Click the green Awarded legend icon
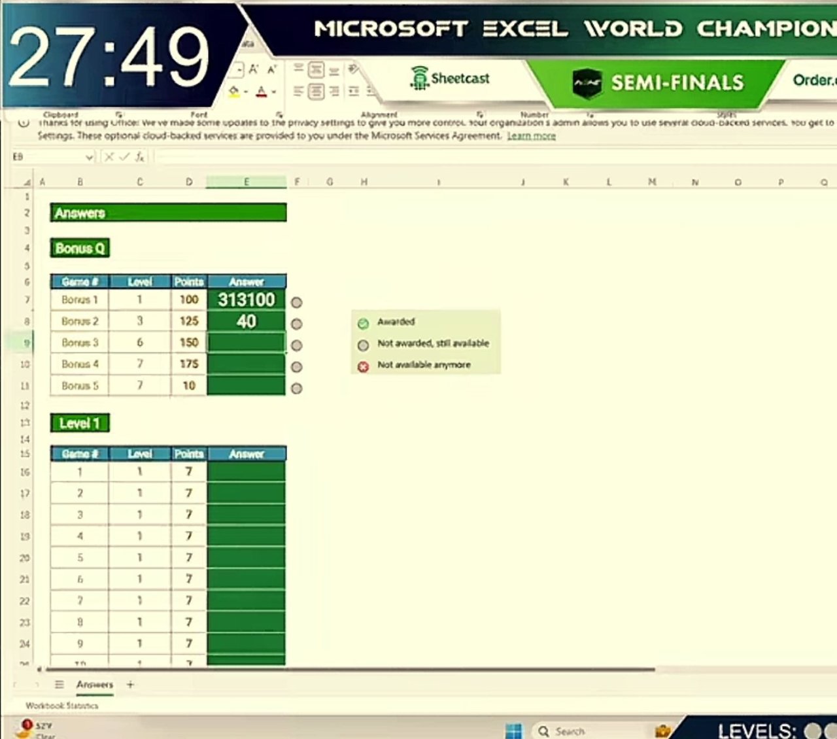Viewport: 837px width, 739px height. tap(364, 323)
